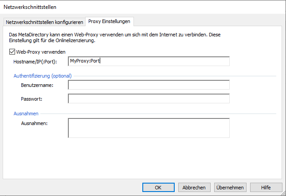Click the Benutzername label text
286x196 pixels.
(37, 85)
